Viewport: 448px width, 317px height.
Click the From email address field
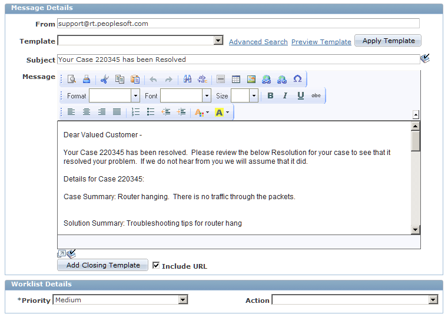click(x=238, y=24)
